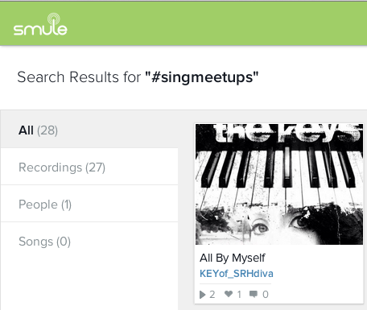Image resolution: width=367 pixels, height=310 pixels.
Task: Click the Smule logo in the header
Action: [40, 24]
